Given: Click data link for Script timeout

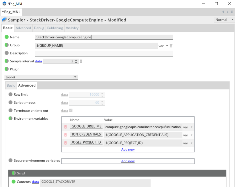Looking at the screenshot, I should (x=64, y=103).
